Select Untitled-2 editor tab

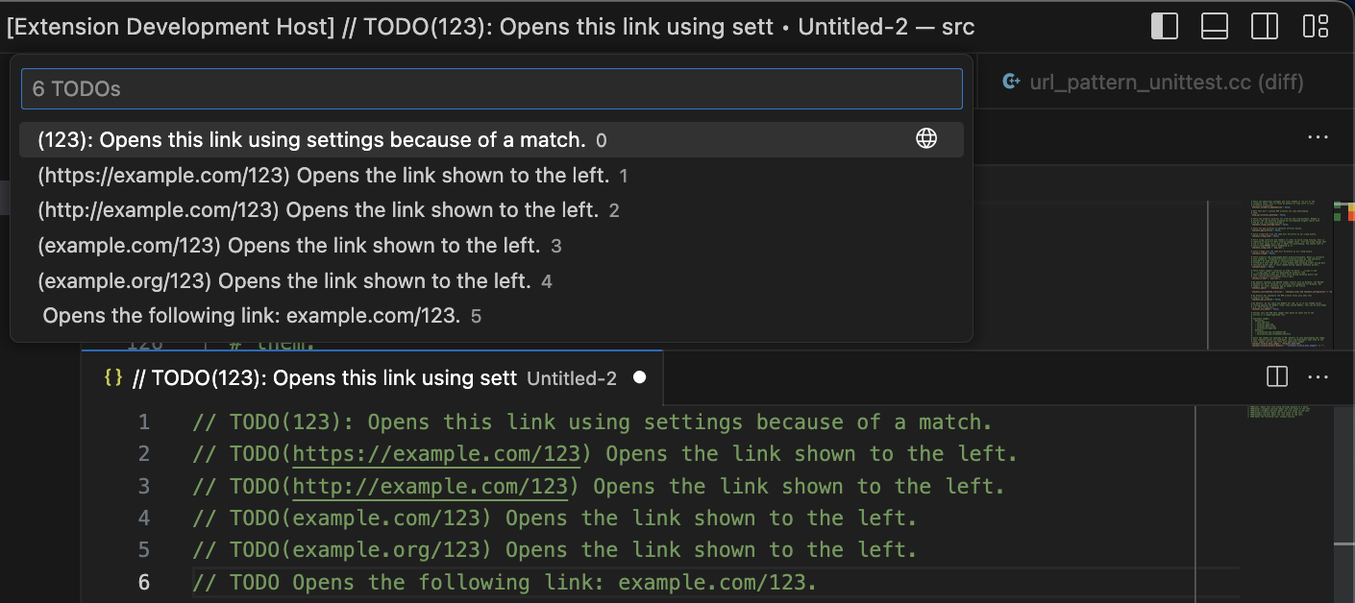coord(373,378)
